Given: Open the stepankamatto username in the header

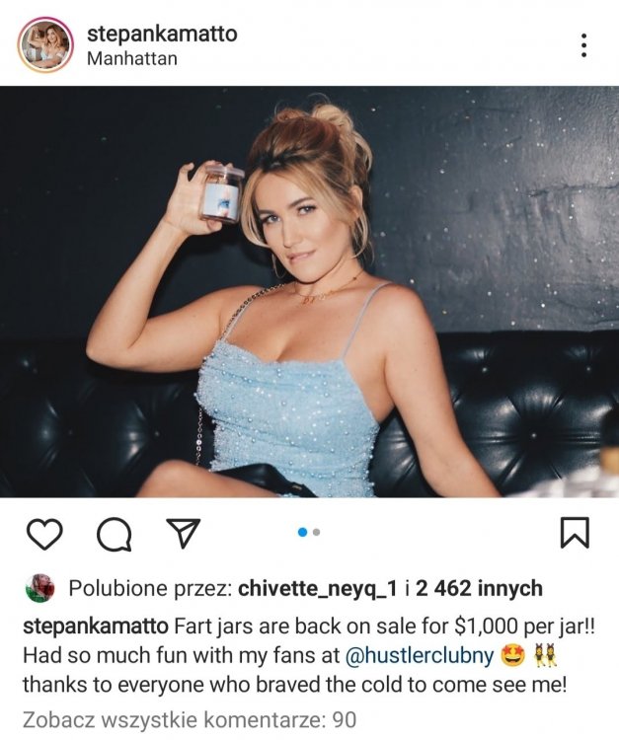Looking at the screenshot, I should tap(162, 34).
